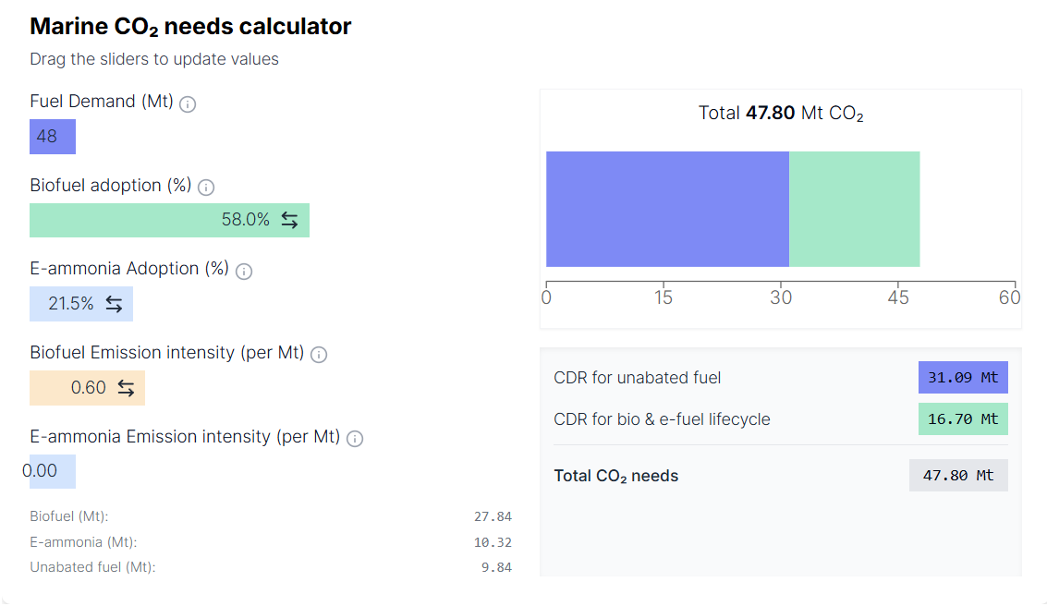Click the Biofuel Emission intensity info icon
Viewport: 1047px width, 606px height.
tap(319, 355)
